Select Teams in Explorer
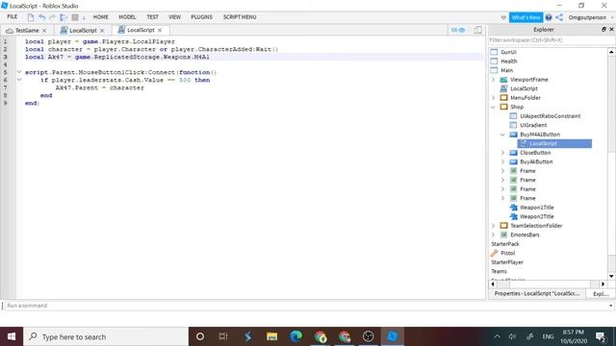 click(x=499, y=271)
